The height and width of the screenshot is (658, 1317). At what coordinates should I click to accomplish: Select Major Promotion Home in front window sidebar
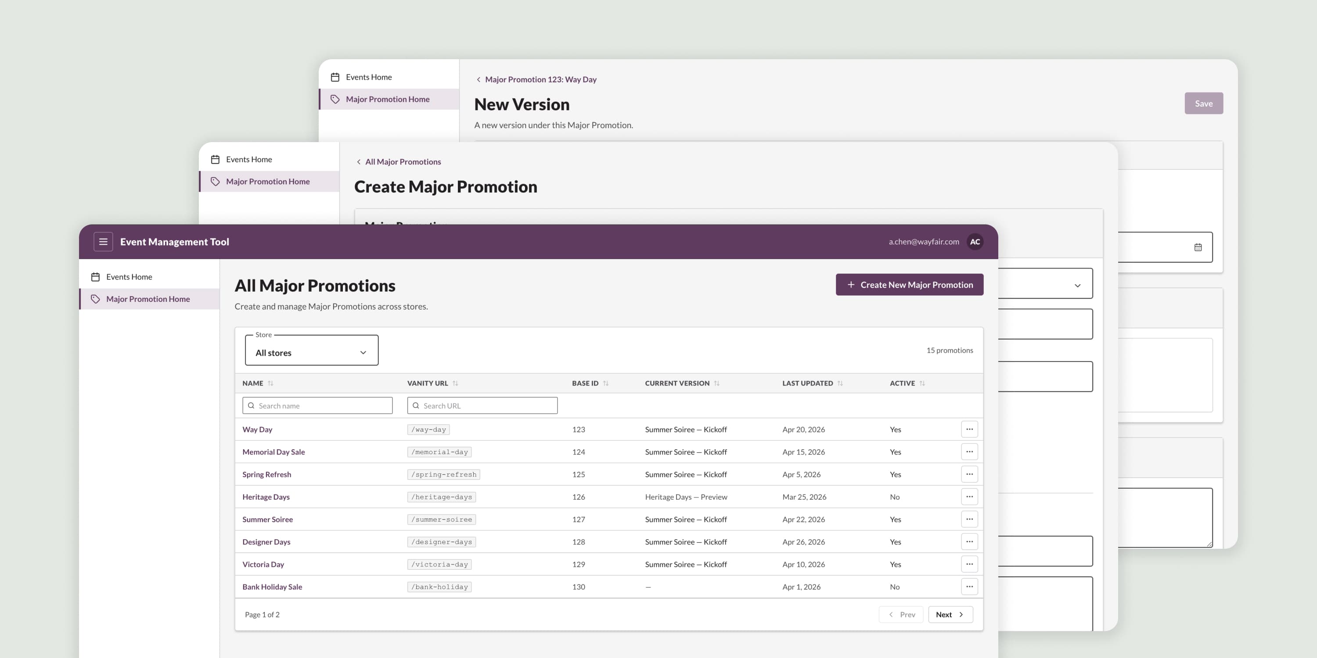[149, 299]
